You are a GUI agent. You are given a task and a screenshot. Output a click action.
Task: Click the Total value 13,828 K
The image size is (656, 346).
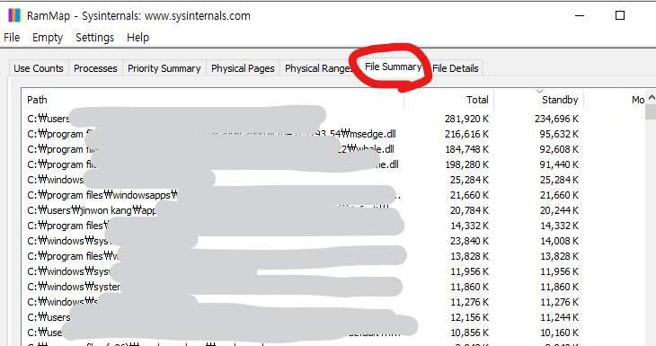pos(469,256)
